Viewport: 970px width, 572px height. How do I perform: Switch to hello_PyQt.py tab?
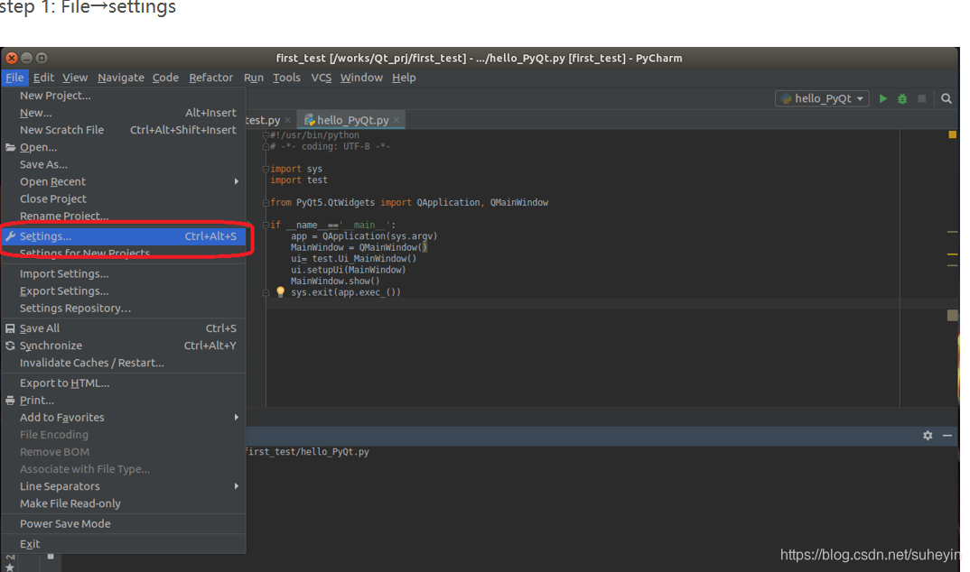click(x=351, y=120)
